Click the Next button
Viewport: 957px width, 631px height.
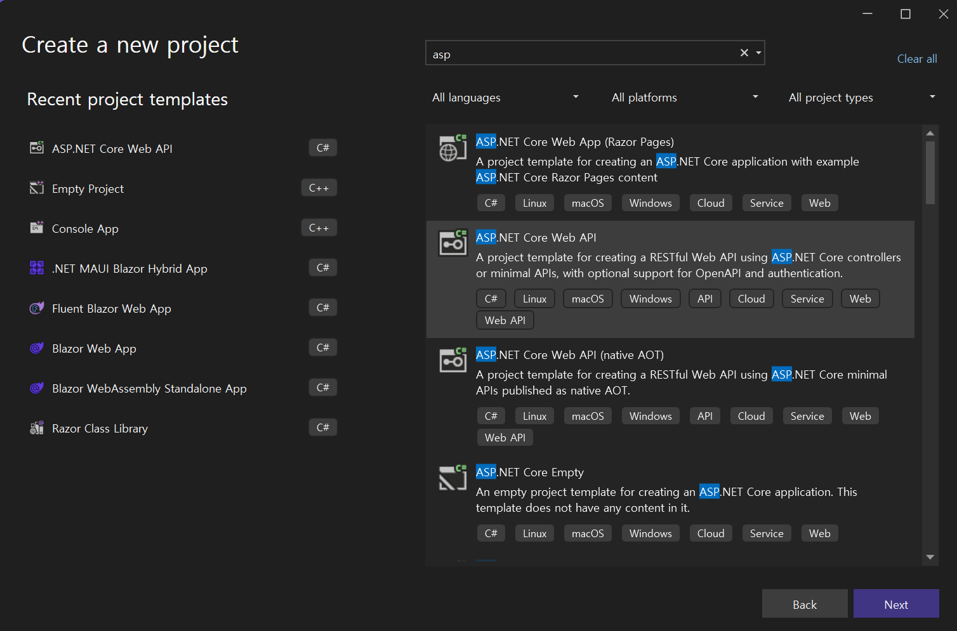896,604
